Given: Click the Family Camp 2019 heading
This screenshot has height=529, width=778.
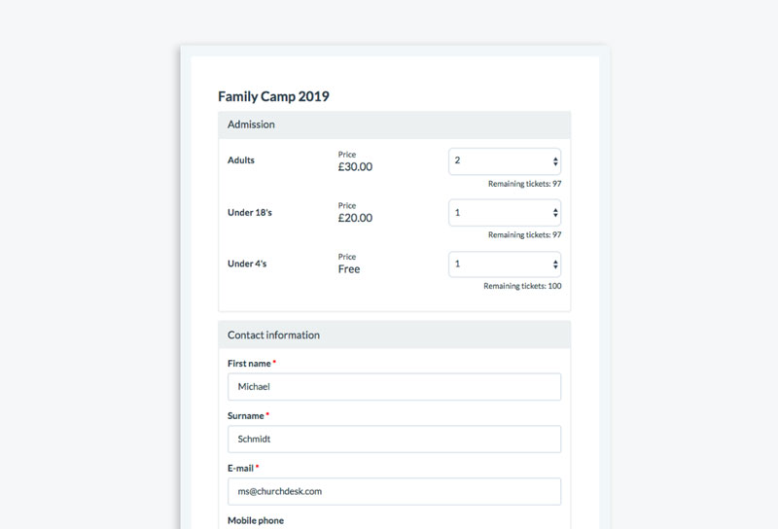Looking at the screenshot, I should [273, 96].
